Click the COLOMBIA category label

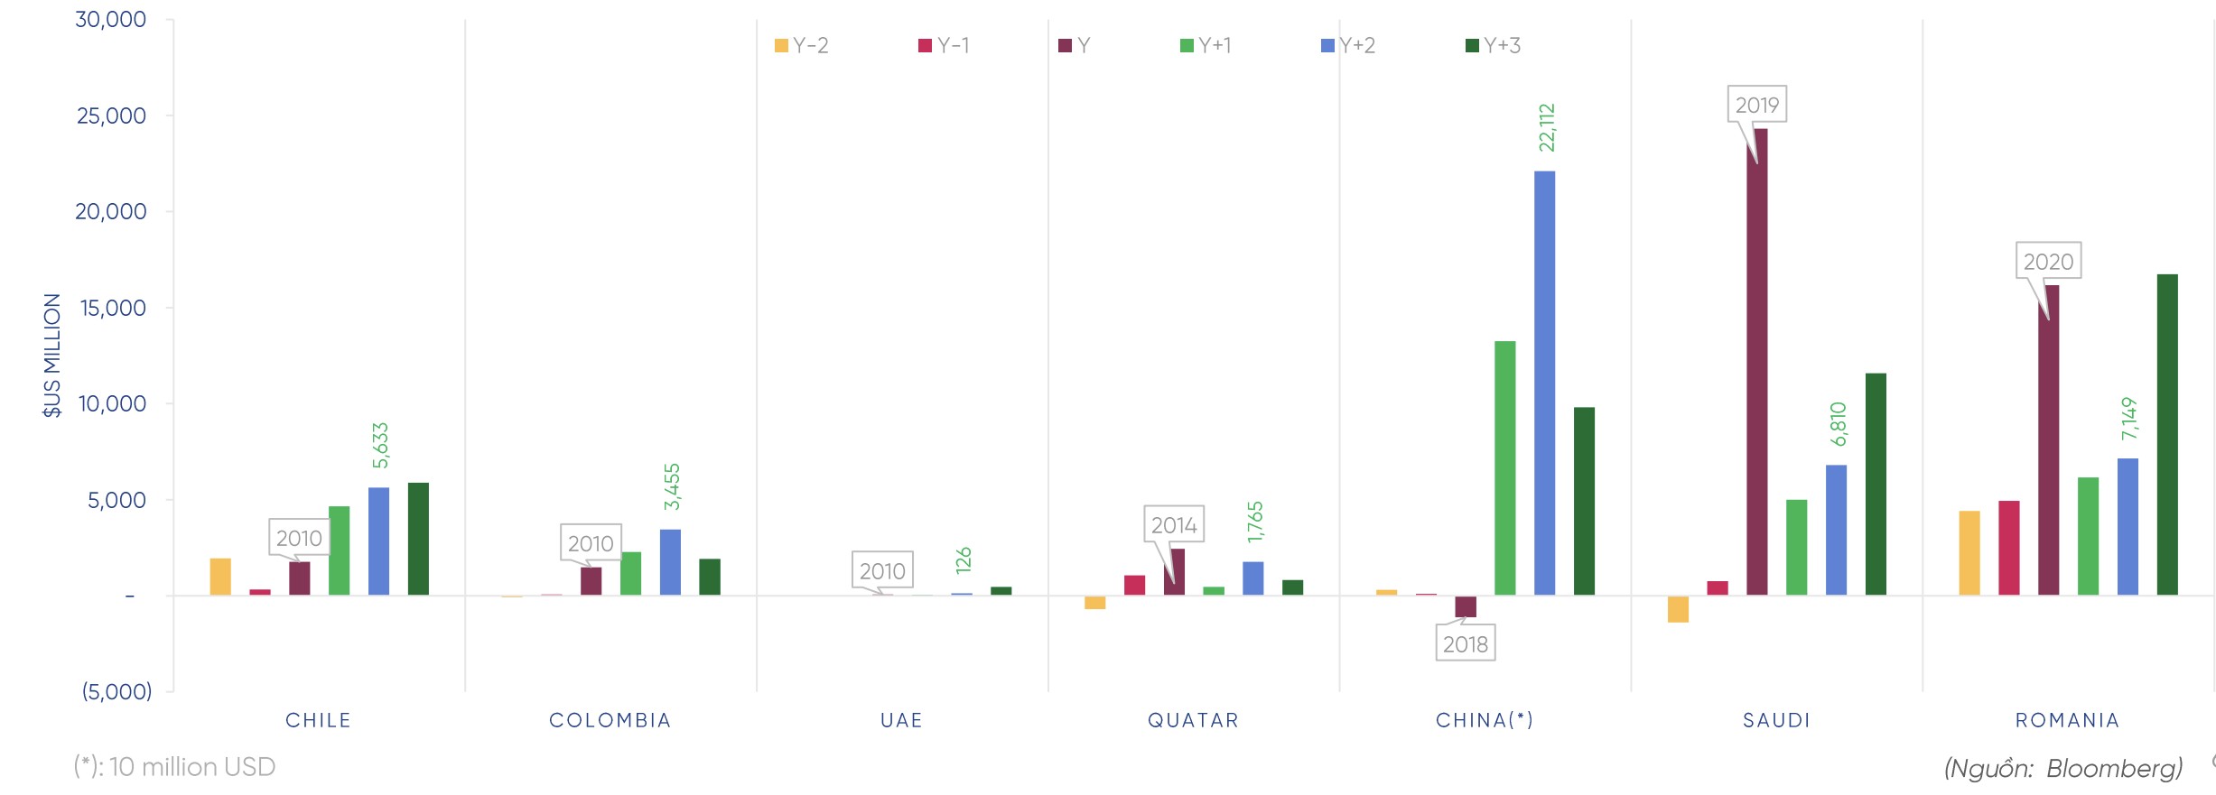click(x=610, y=720)
